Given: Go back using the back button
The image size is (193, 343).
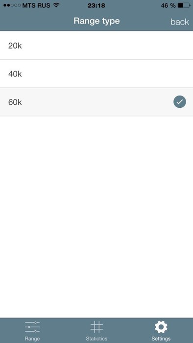Looking at the screenshot, I should pyautogui.click(x=180, y=22).
